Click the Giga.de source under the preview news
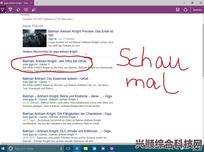204x152 pixels. pyautogui.click(x=53, y=39)
